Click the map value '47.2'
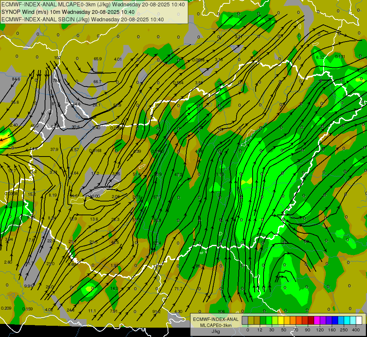 click(178, 174)
